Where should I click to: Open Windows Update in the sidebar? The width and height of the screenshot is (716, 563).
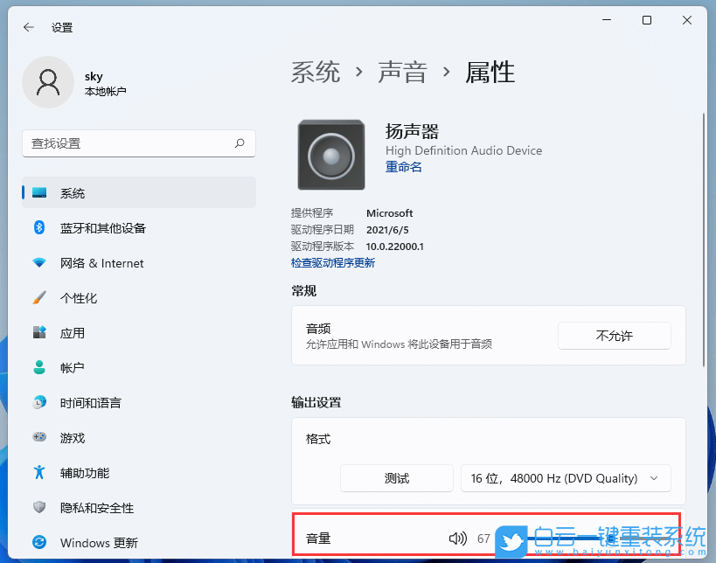point(101,542)
